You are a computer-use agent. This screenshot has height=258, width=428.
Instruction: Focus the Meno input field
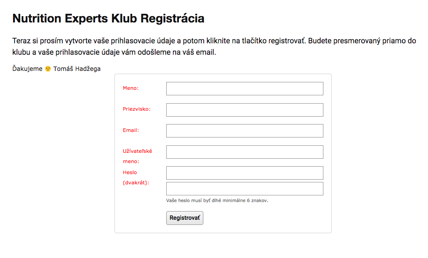pyautogui.click(x=244, y=89)
